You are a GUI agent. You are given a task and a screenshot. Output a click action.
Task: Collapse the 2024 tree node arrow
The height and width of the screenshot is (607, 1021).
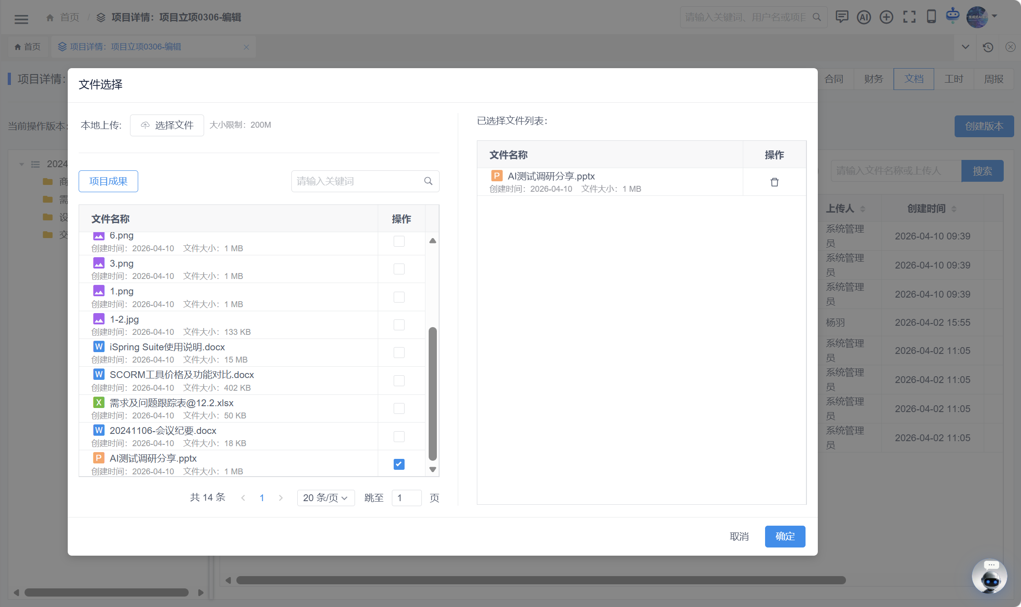21,164
